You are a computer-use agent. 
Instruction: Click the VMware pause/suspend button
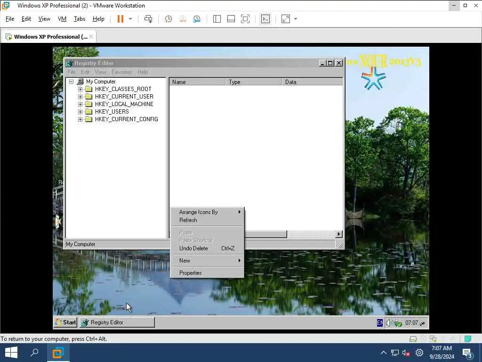[x=120, y=19]
